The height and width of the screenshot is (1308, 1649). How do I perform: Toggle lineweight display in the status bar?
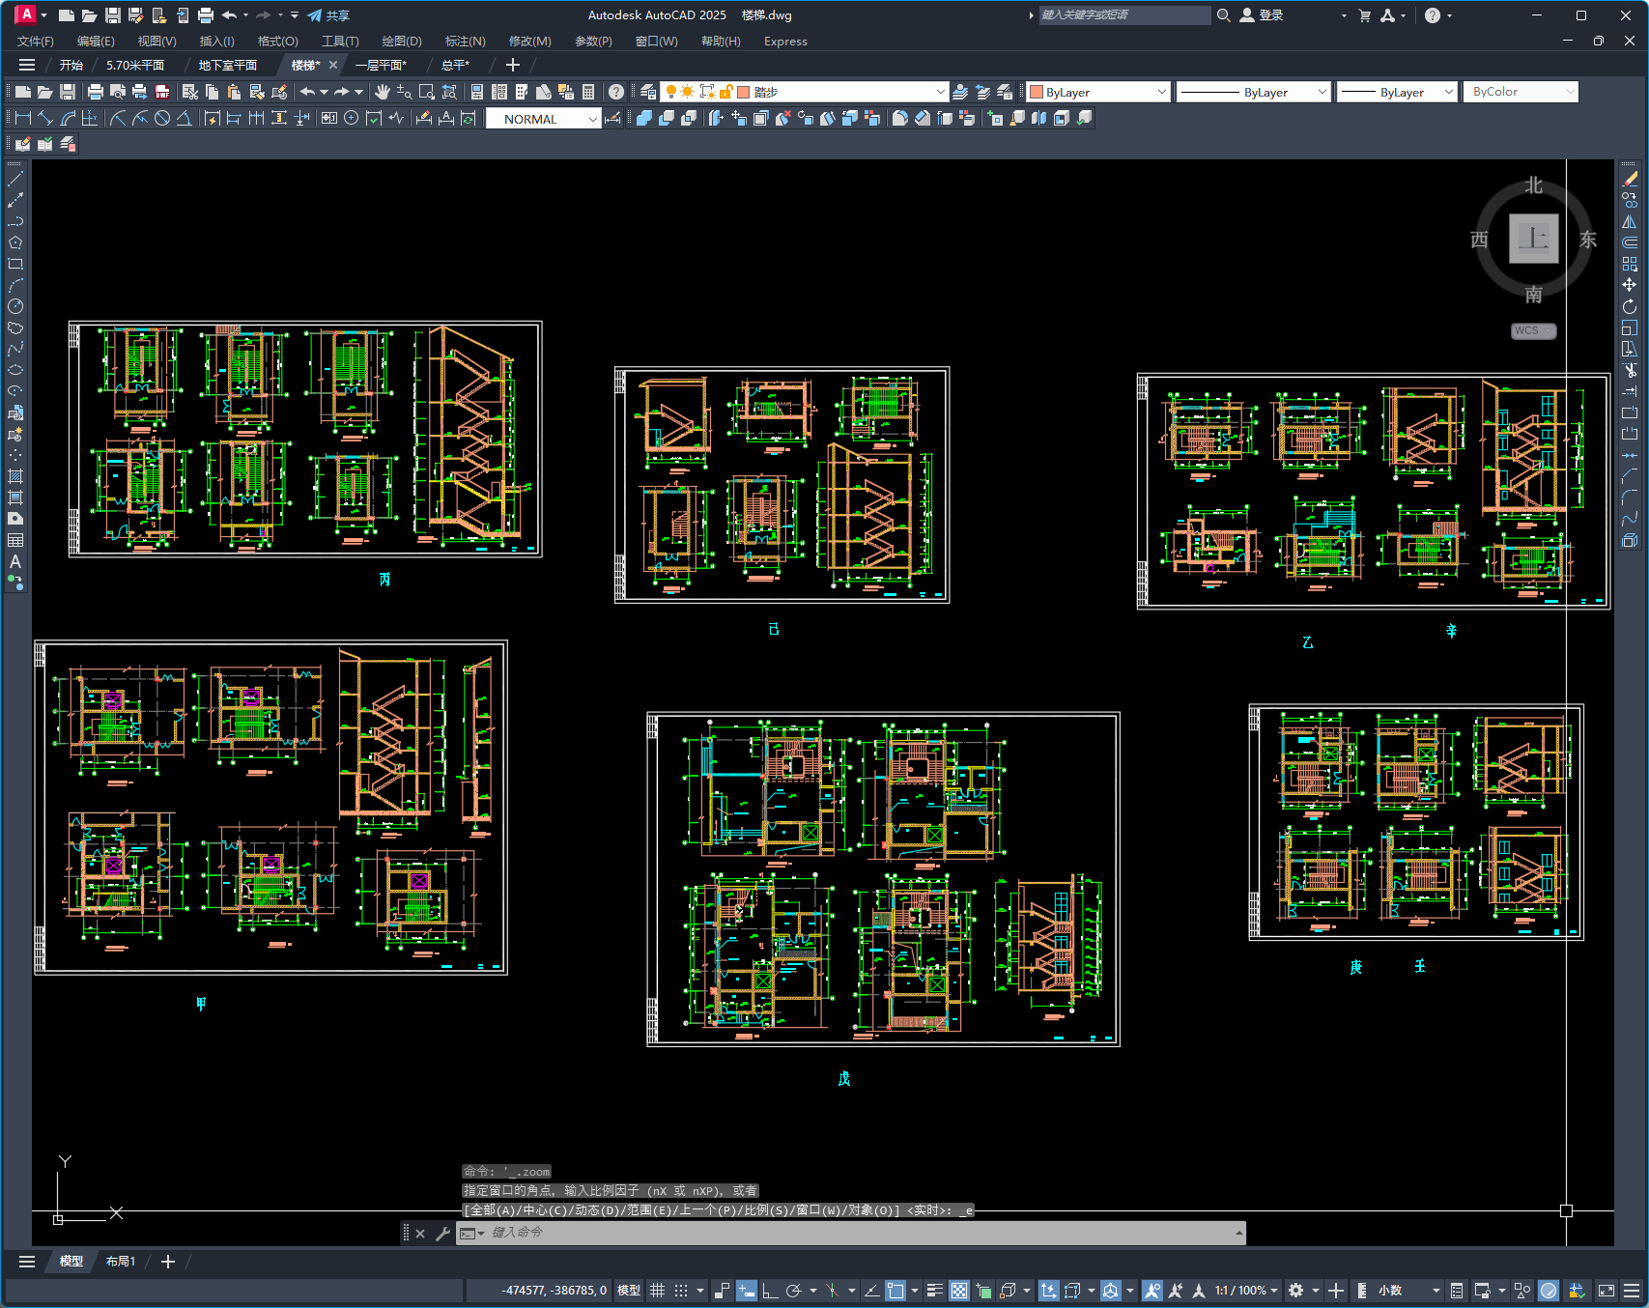(934, 1291)
